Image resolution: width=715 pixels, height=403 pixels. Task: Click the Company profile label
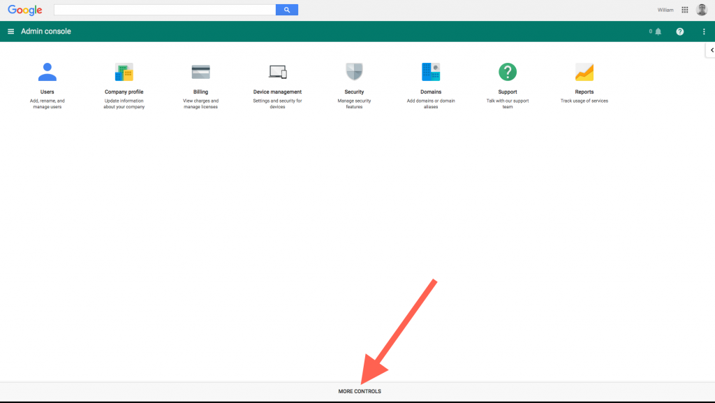(x=124, y=91)
